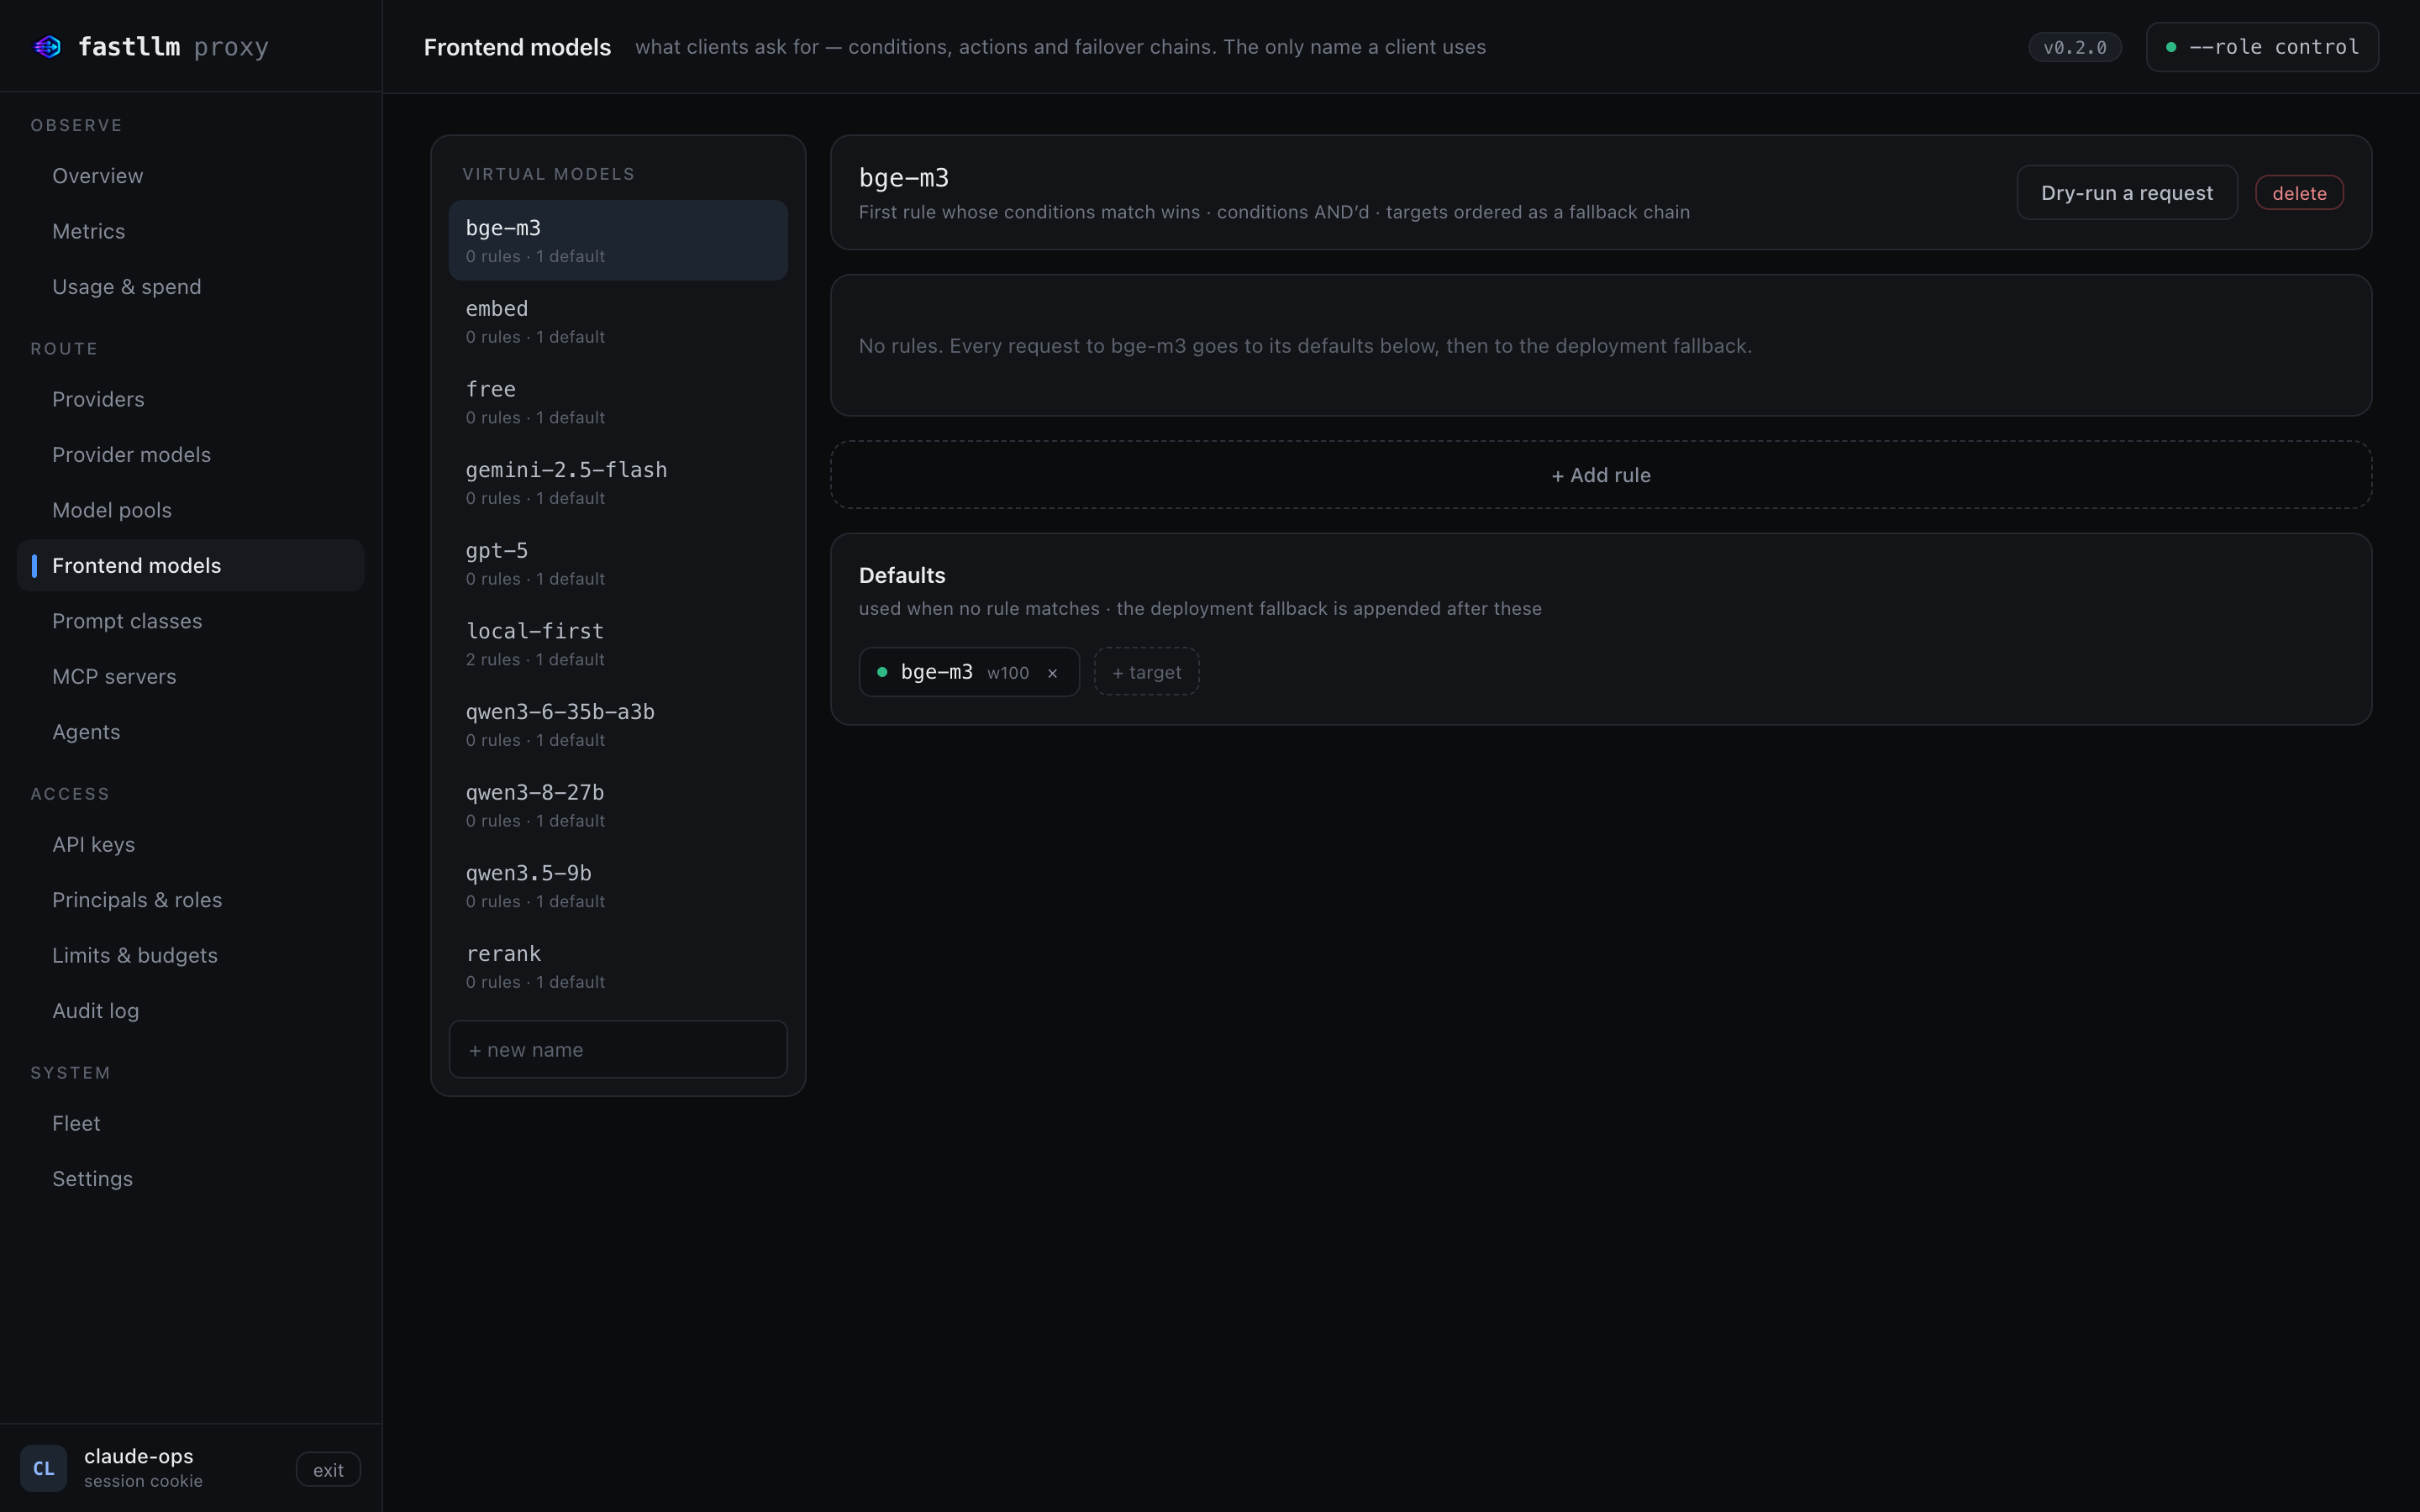Go to Limits & budgets
The image size is (2420, 1512).
click(191, 955)
